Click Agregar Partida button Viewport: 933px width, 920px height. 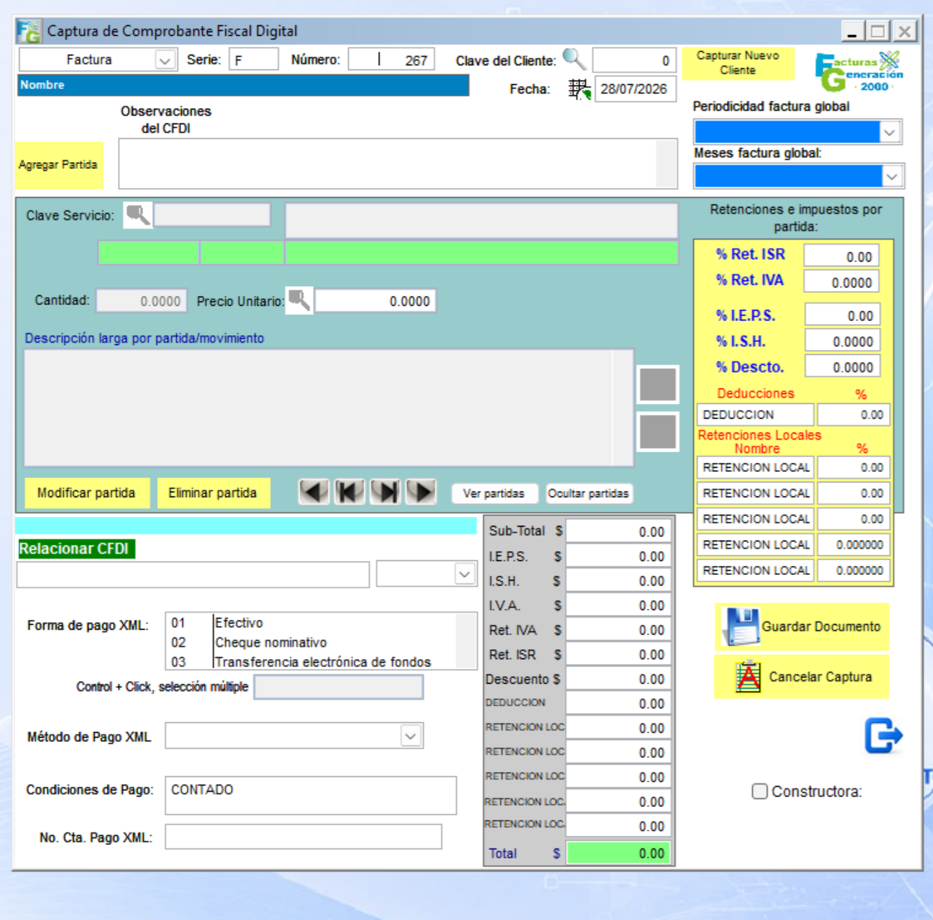59,165
